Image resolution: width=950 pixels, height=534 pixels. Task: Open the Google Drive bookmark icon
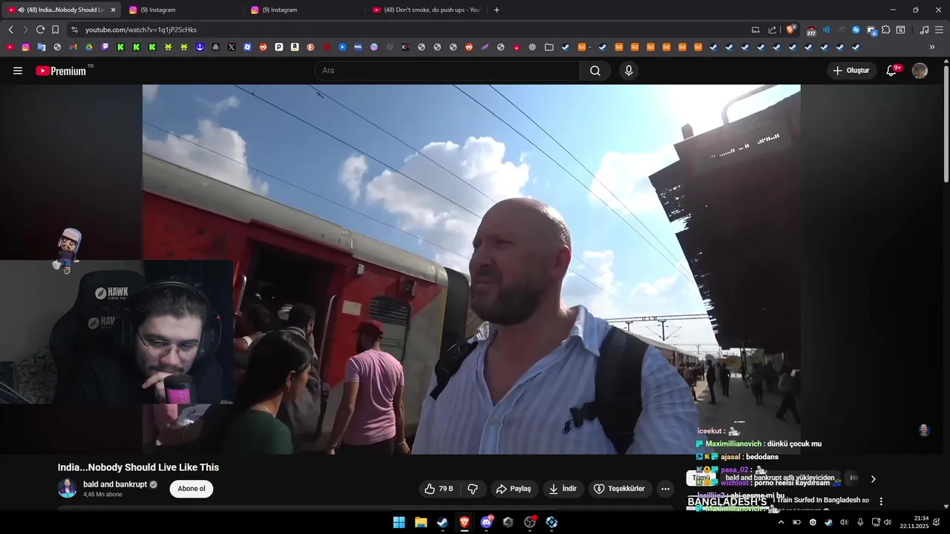(x=89, y=47)
